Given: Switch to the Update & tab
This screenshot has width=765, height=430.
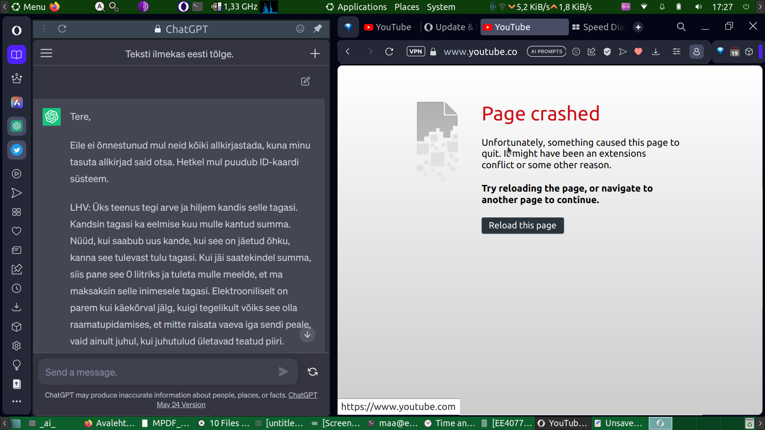Looking at the screenshot, I should coord(449,27).
